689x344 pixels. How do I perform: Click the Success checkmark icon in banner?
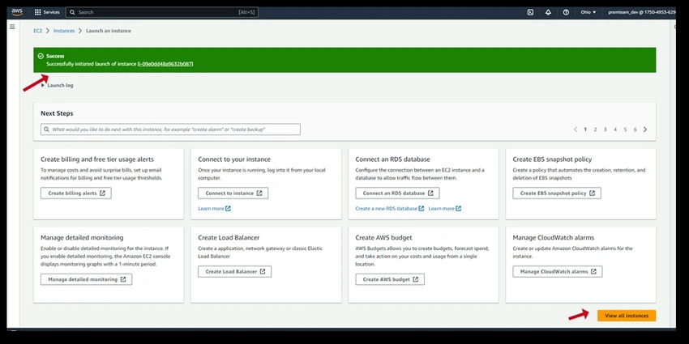tap(41, 56)
